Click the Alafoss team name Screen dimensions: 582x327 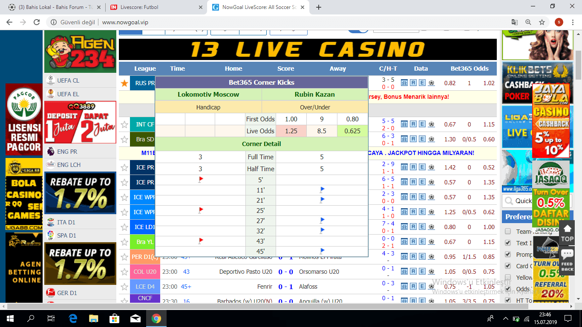coord(308,287)
